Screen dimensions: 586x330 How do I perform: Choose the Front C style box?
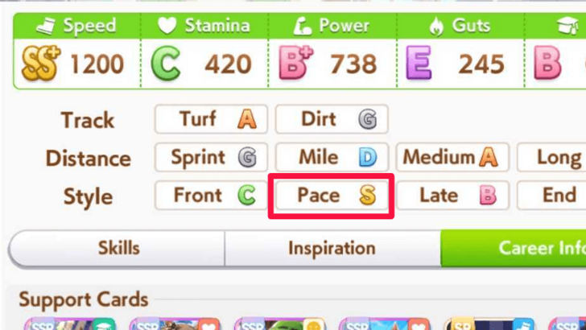tap(211, 195)
